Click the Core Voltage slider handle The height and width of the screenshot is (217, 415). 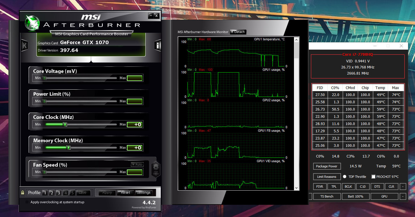pos(44,78)
